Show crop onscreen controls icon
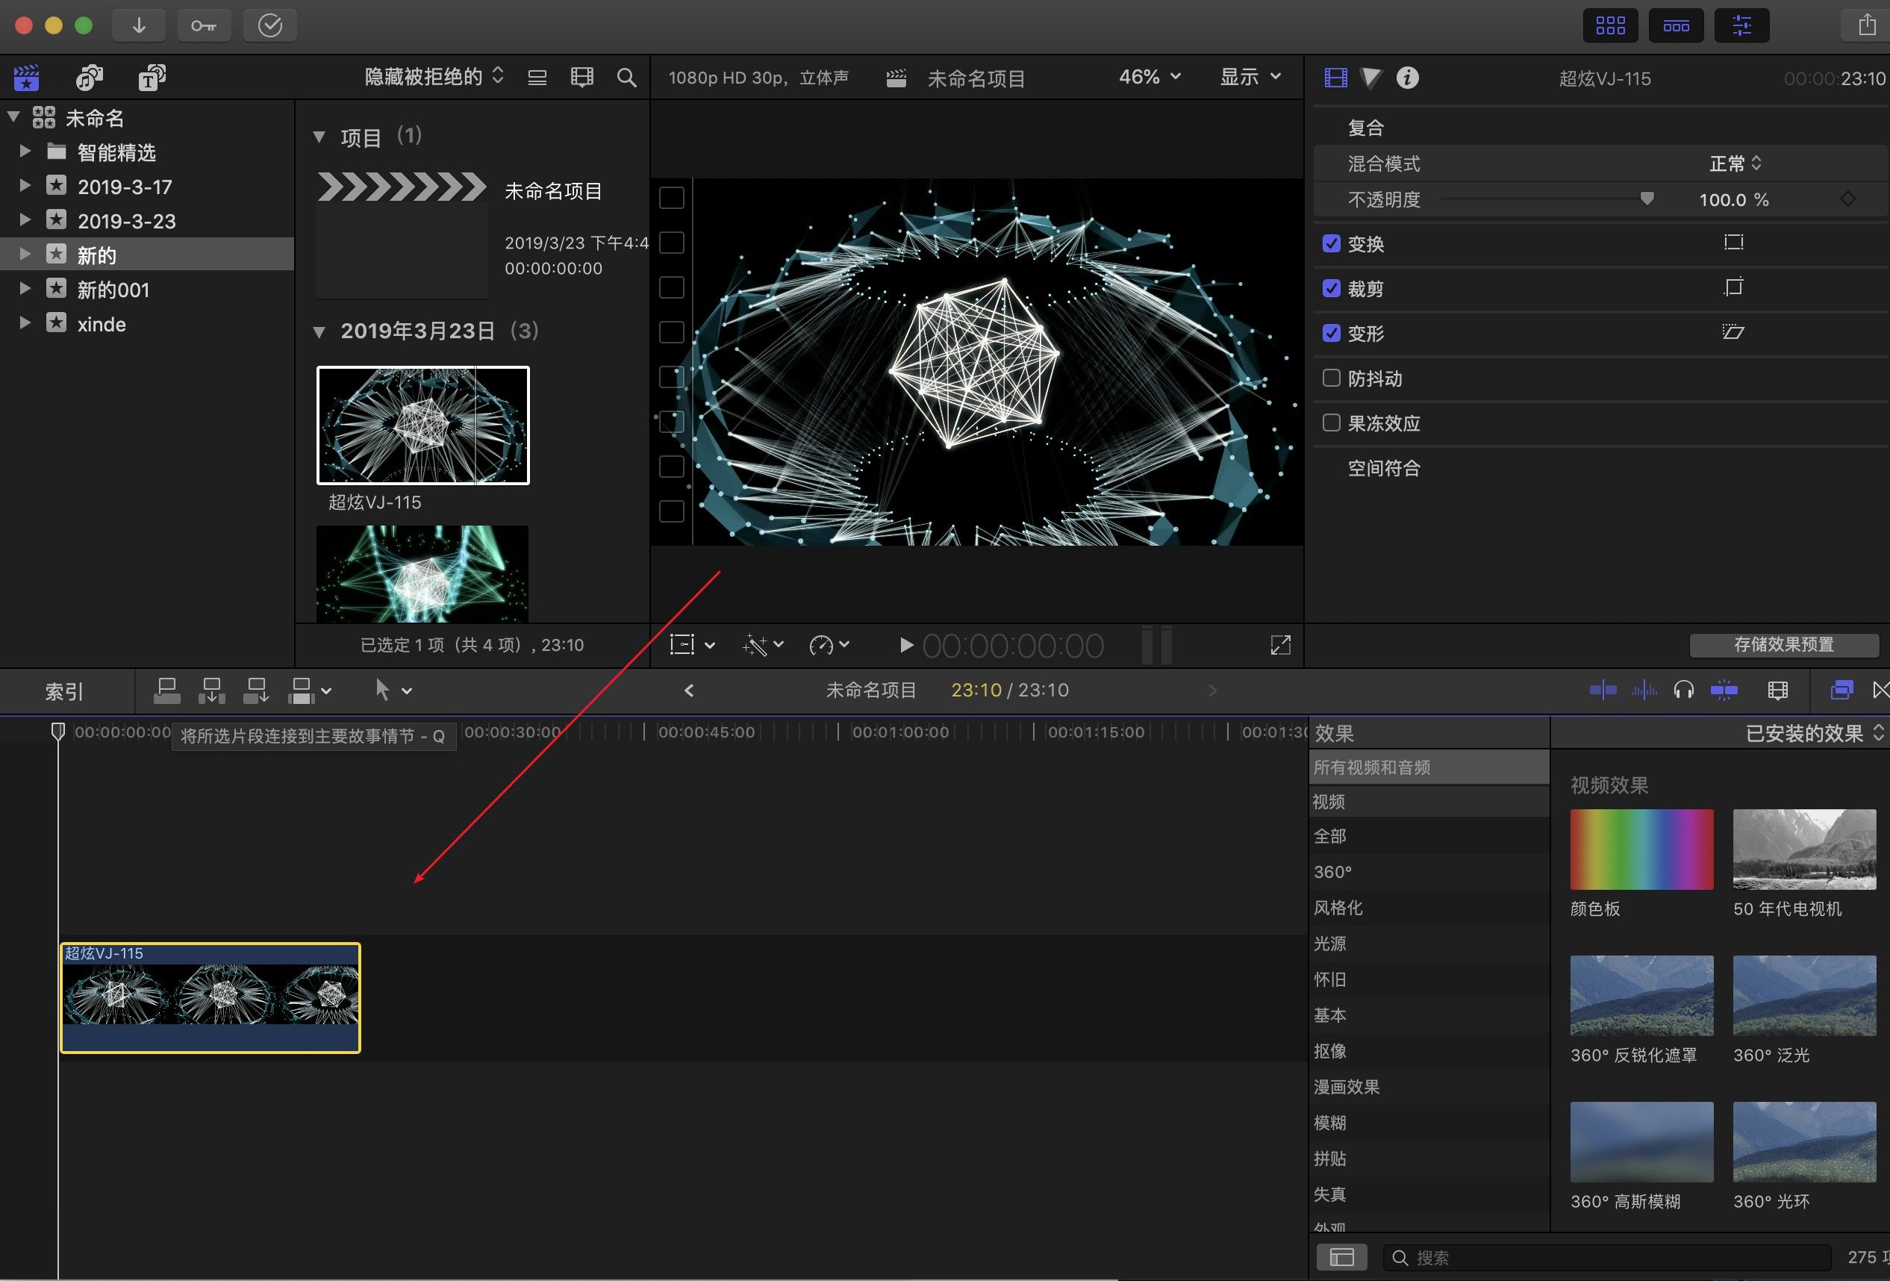Image resolution: width=1890 pixels, height=1281 pixels. [x=1734, y=287]
